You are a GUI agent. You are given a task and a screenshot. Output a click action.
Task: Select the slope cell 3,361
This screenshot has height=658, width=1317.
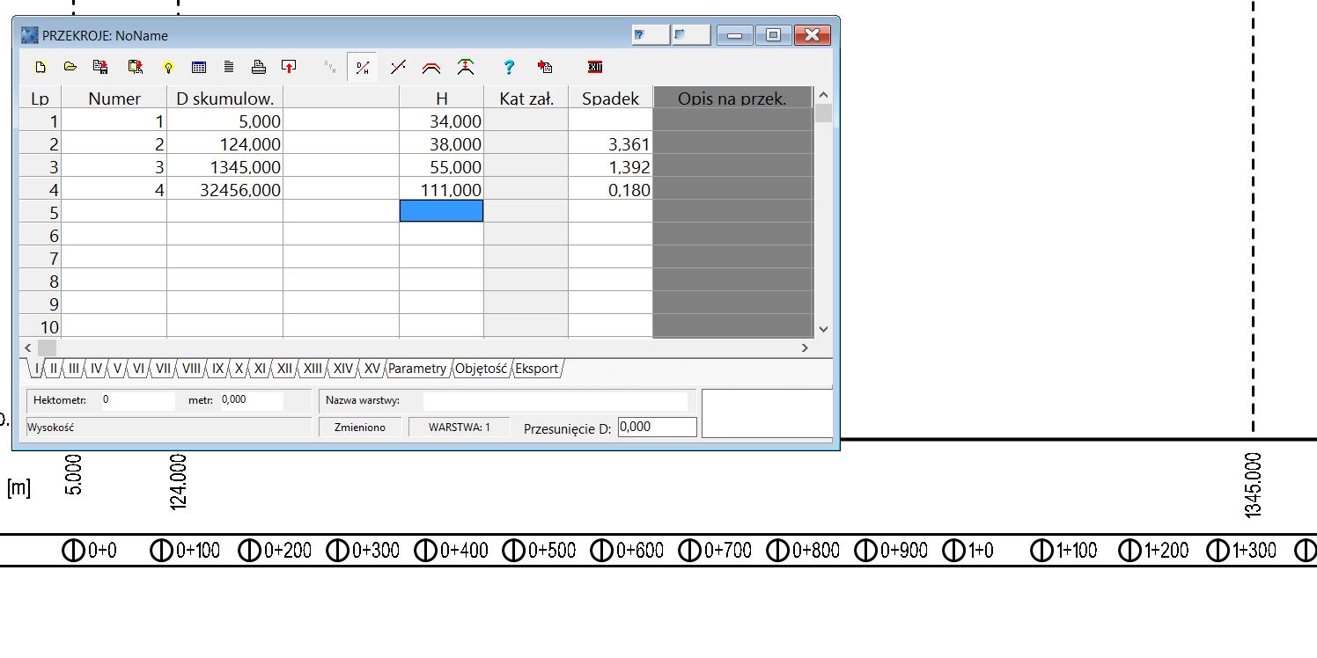point(611,143)
